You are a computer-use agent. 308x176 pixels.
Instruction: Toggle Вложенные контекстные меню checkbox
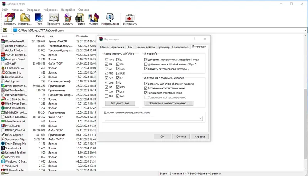point(146,88)
